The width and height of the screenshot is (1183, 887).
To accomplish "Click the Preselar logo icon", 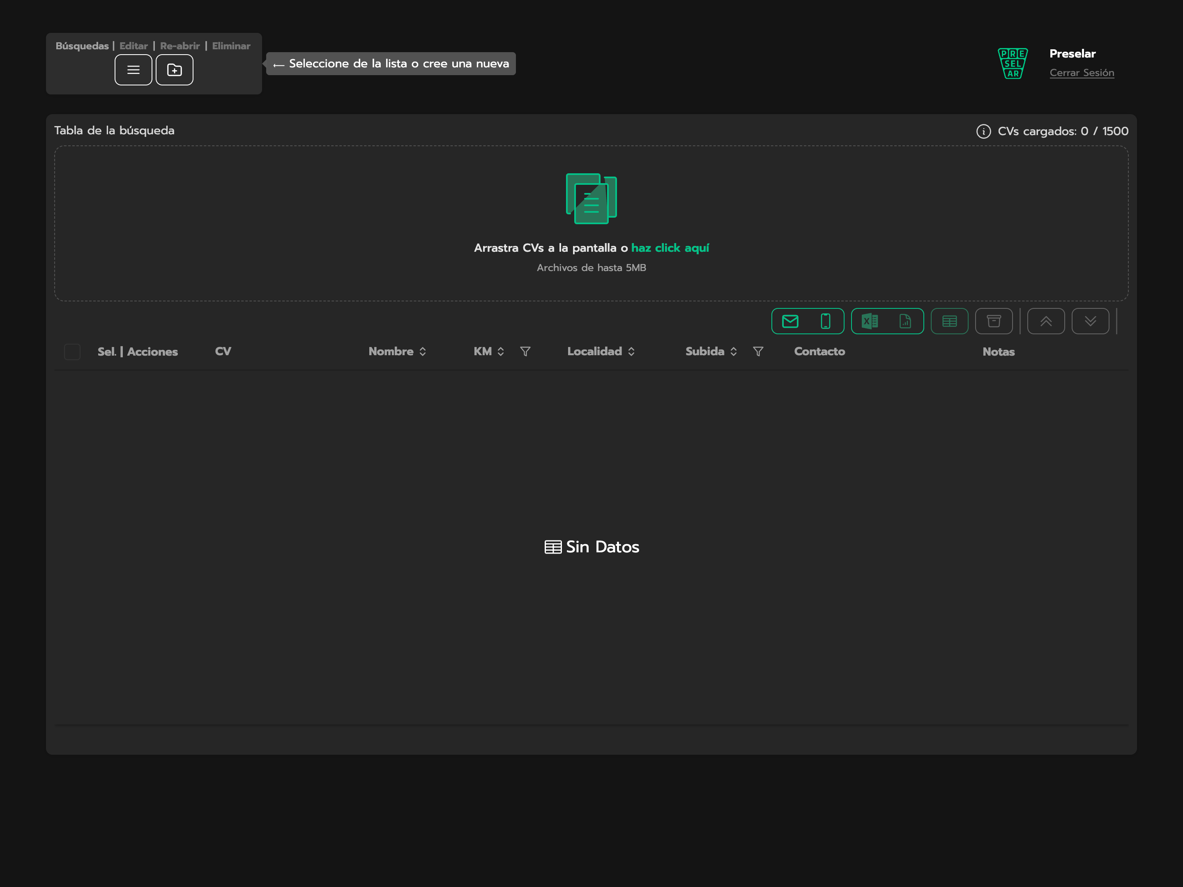I will (x=1013, y=63).
